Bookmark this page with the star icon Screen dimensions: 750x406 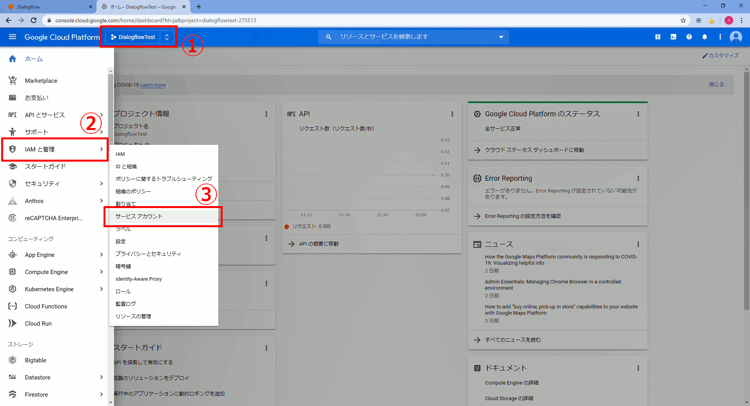pyautogui.click(x=683, y=20)
